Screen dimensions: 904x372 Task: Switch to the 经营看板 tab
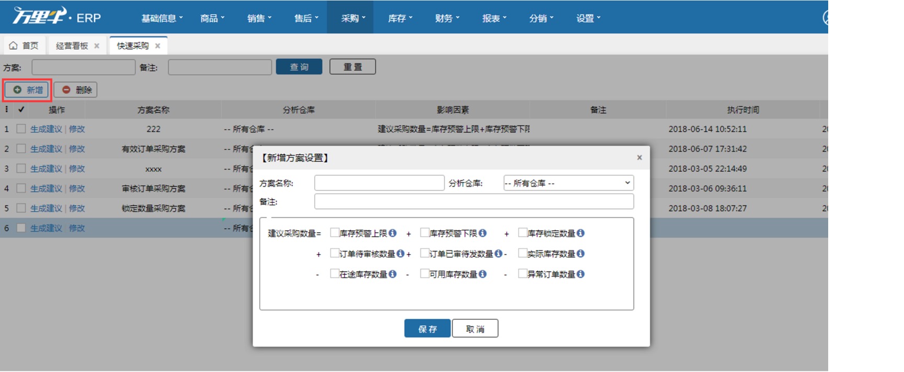72,46
